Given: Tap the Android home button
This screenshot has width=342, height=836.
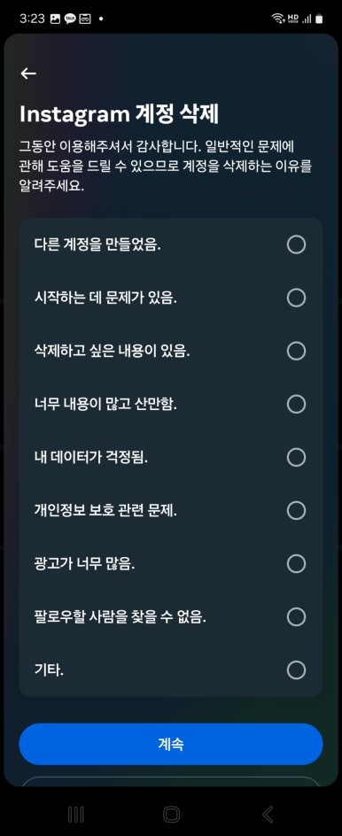Looking at the screenshot, I should click(x=171, y=814).
